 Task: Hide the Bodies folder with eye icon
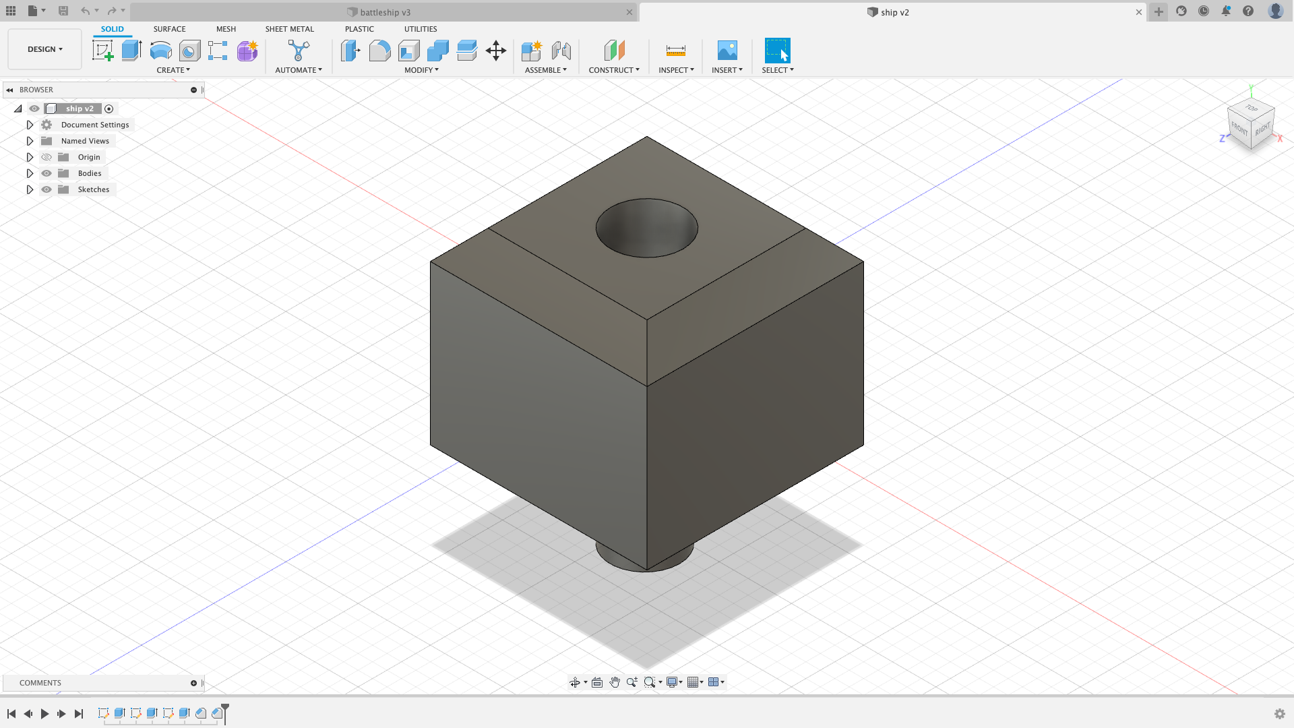pyautogui.click(x=47, y=173)
